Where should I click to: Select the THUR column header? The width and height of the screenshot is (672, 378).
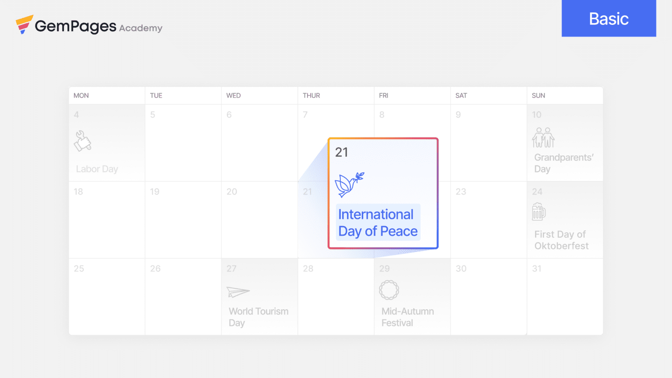pyautogui.click(x=311, y=95)
